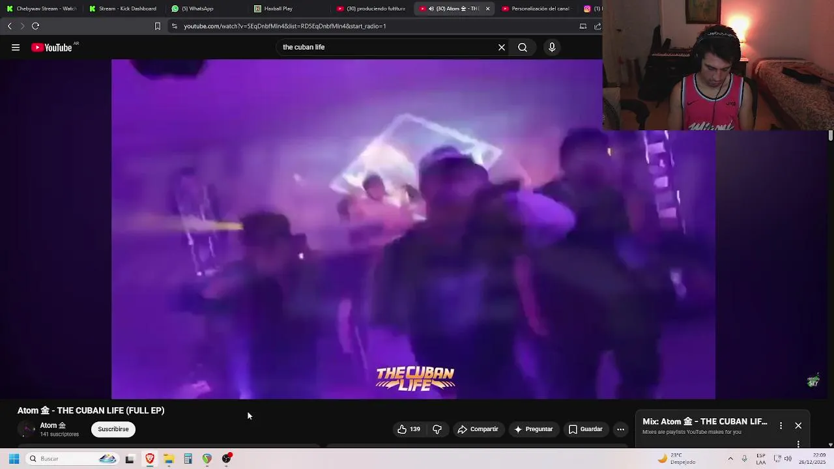Go back with the browser back arrow
This screenshot has height=469, width=834.
click(9, 26)
